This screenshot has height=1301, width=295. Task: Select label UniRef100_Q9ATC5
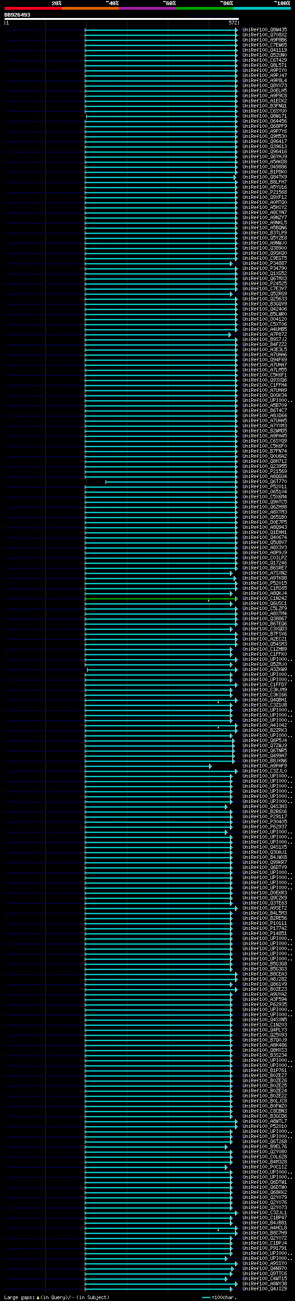coord(265,502)
